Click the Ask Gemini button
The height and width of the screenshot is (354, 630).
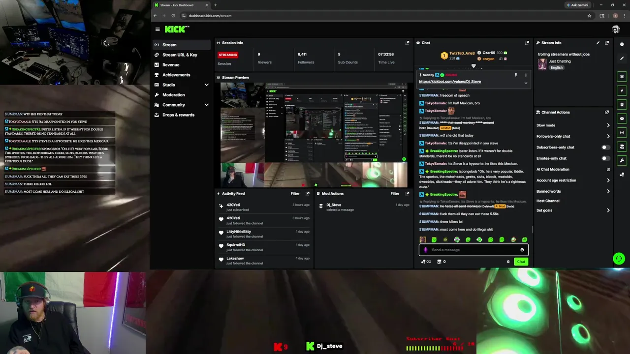[577, 5]
